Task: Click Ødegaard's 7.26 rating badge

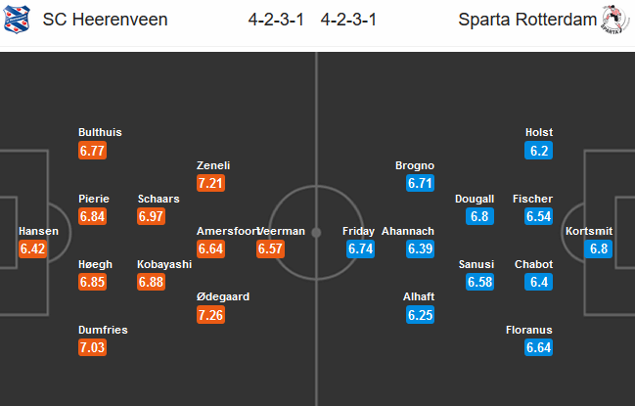Action: pos(212,315)
